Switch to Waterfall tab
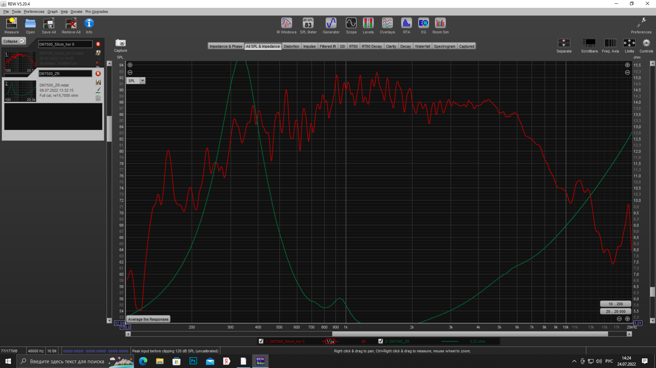The width and height of the screenshot is (656, 368). pyautogui.click(x=422, y=46)
